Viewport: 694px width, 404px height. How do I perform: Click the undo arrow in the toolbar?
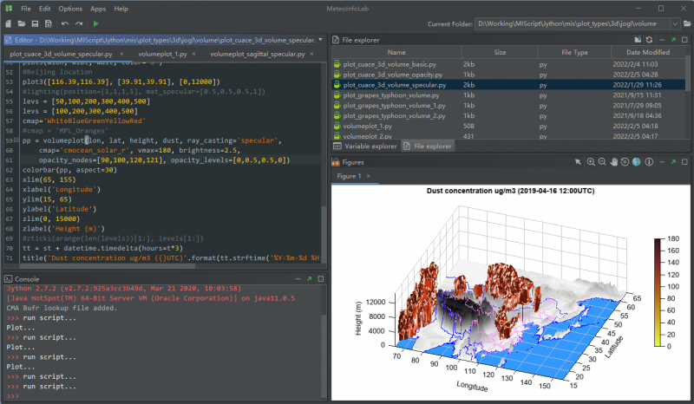tap(65, 23)
